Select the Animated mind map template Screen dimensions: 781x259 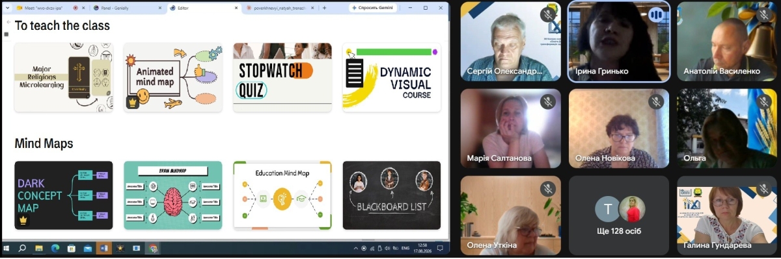pyautogui.click(x=173, y=77)
